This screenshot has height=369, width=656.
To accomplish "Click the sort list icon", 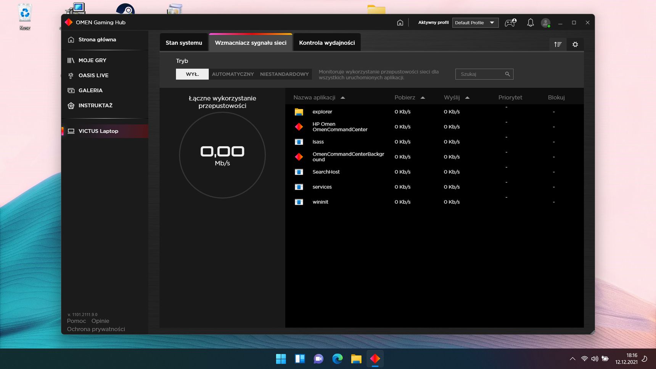I will pos(558,44).
